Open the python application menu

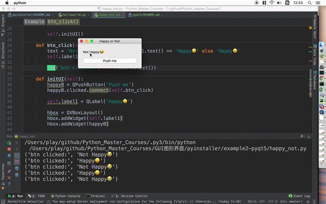(20, 3)
